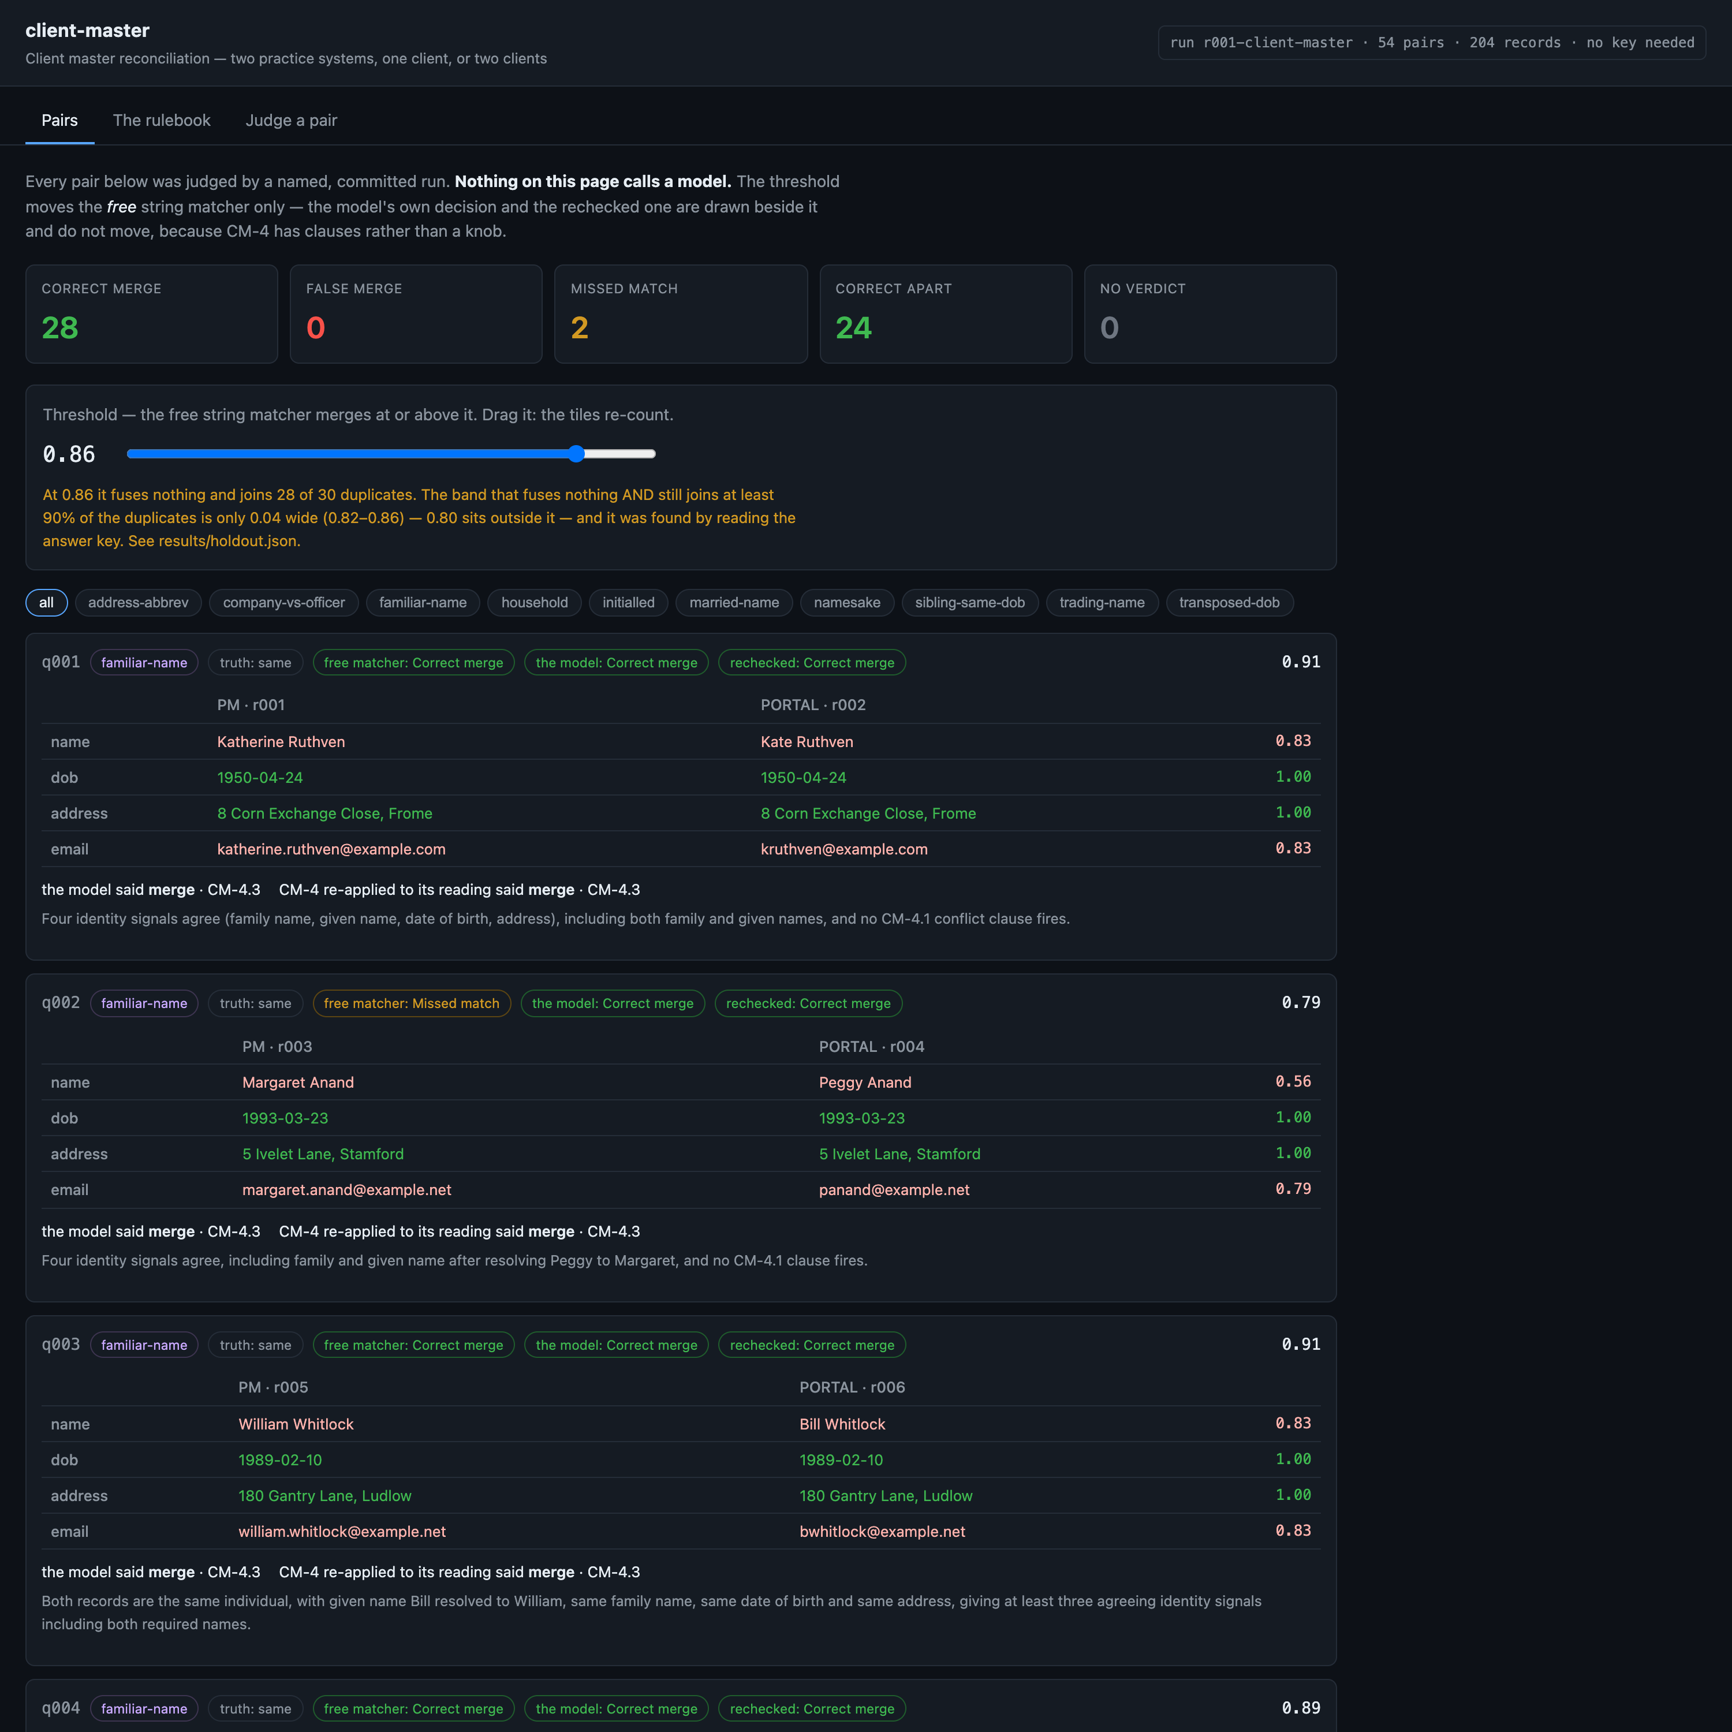Viewport: 1732px width, 1732px height.
Task: Click the False Merge tile
Action: click(x=416, y=313)
